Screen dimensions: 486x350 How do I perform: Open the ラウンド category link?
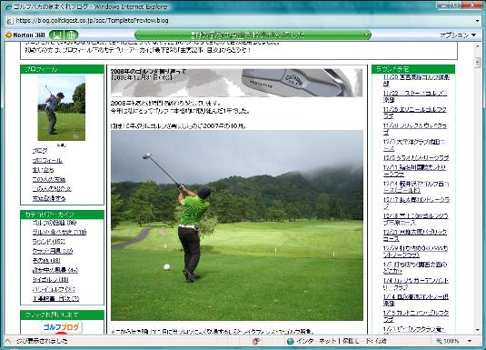tap(49, 242)
